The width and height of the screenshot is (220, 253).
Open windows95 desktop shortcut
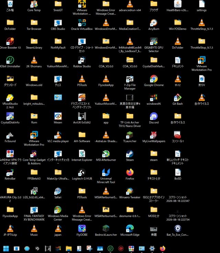click(154, 97)
